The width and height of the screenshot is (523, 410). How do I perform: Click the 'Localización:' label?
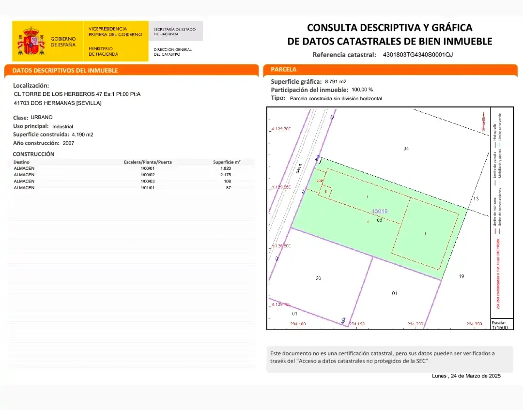coord(31,86)
